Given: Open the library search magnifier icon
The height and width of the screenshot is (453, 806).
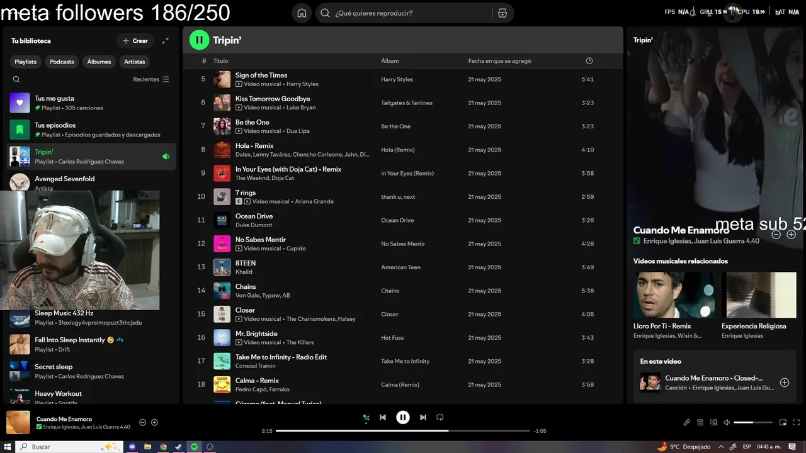Looking at the screenshot, I should point(16,79).
